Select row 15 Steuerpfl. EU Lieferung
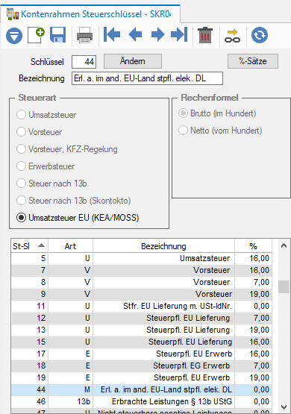Screen dimensions: 291x414 pos(141,342)
